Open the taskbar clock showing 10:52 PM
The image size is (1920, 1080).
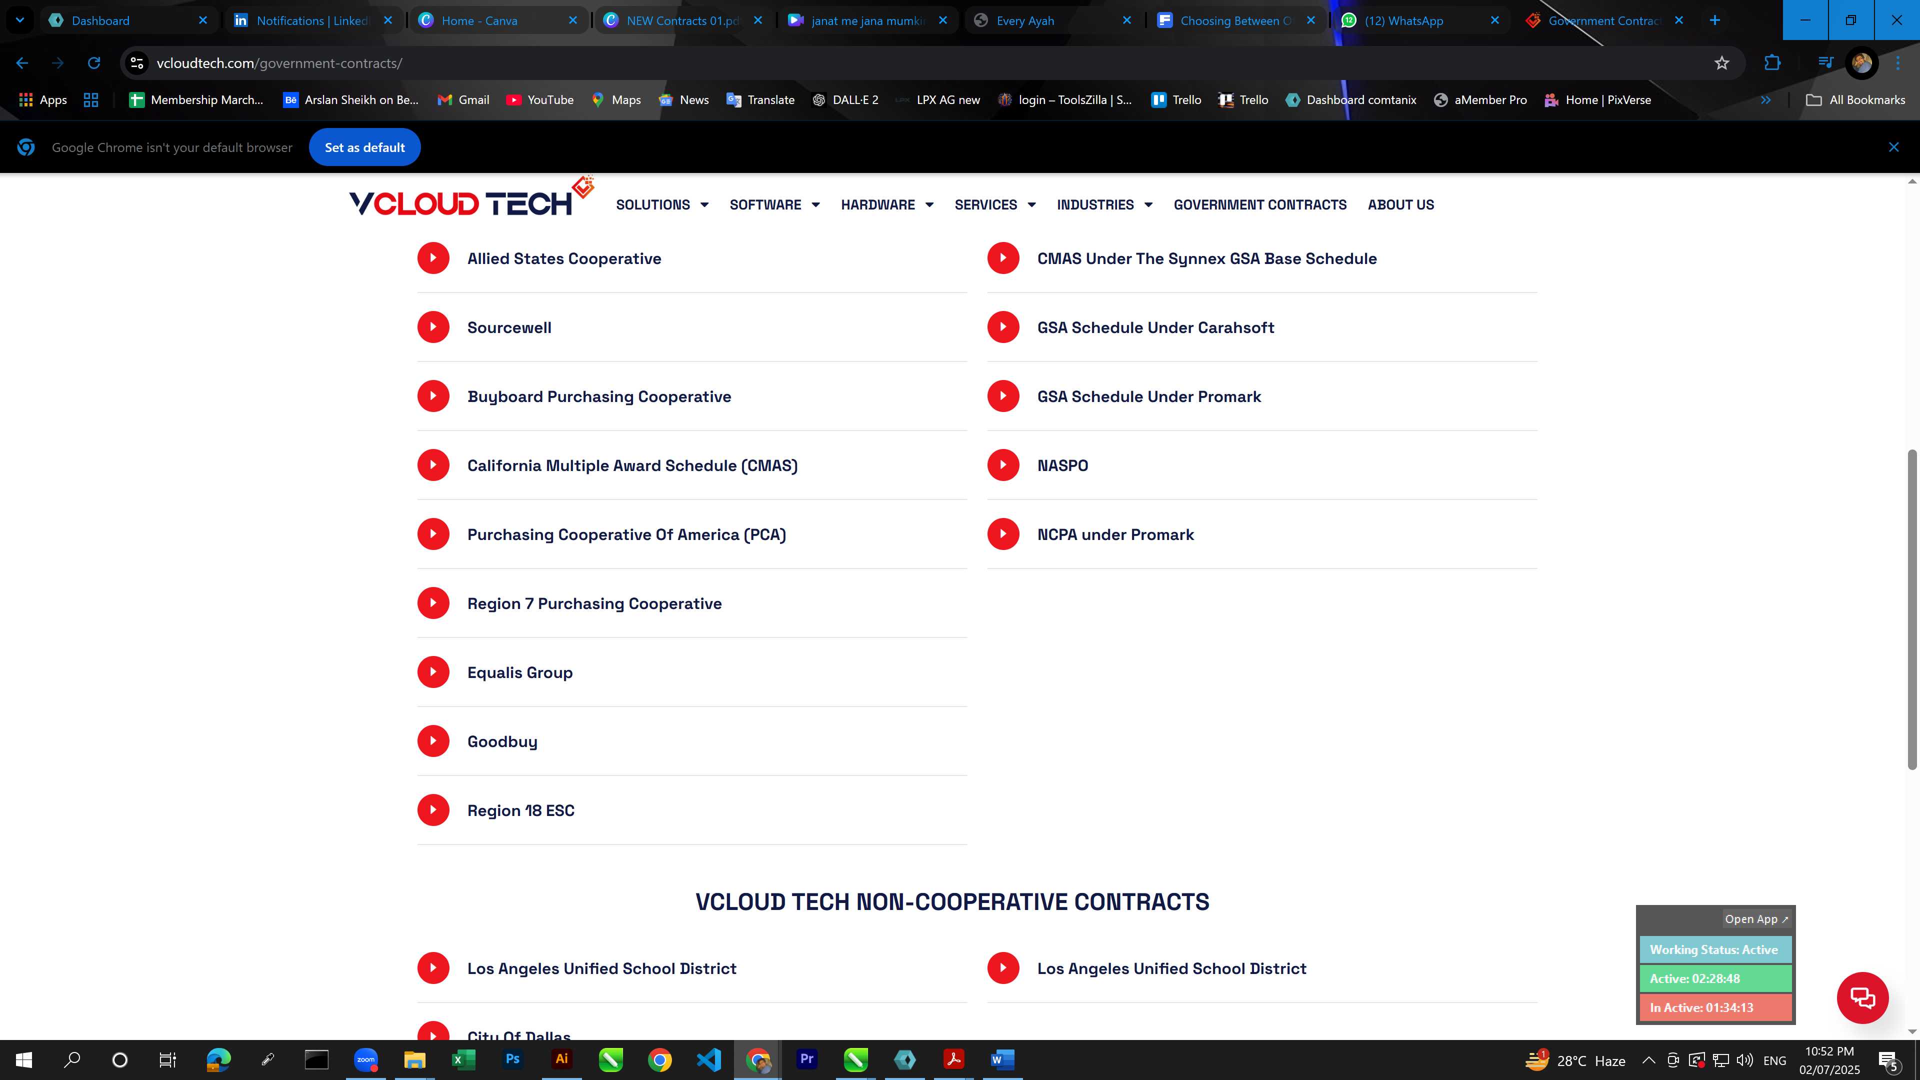1829,1060
